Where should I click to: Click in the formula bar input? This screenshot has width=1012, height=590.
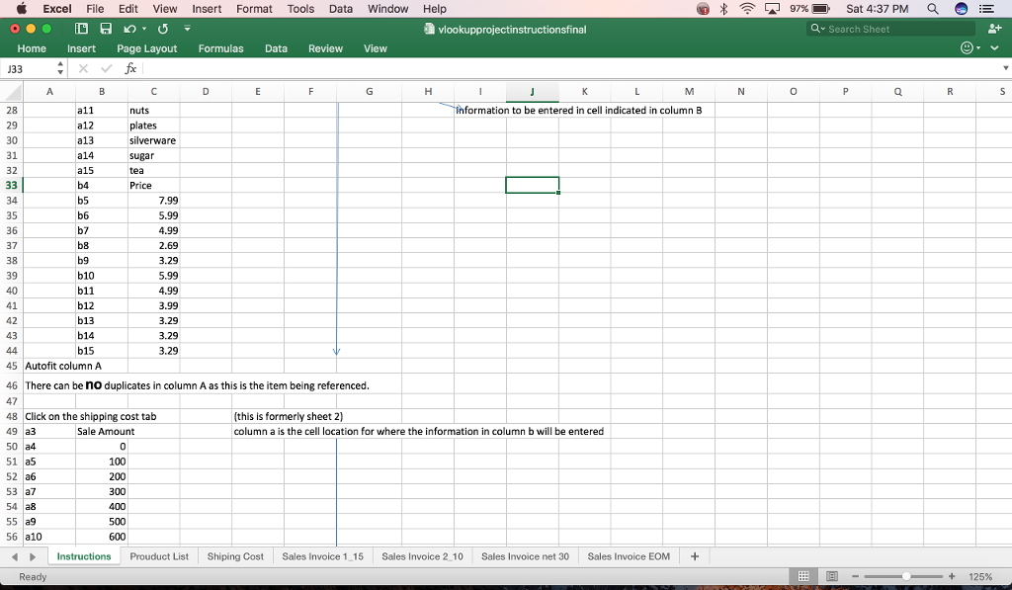(x=571, y=68)
